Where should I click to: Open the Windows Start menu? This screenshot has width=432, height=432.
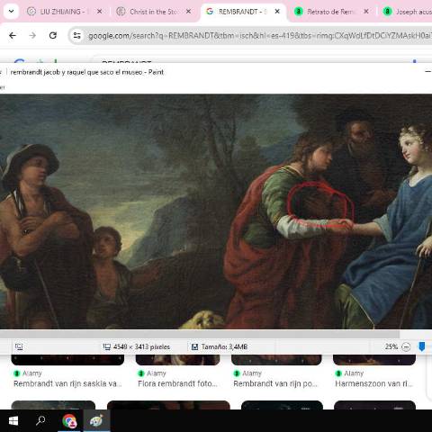[x=13, y=421]
